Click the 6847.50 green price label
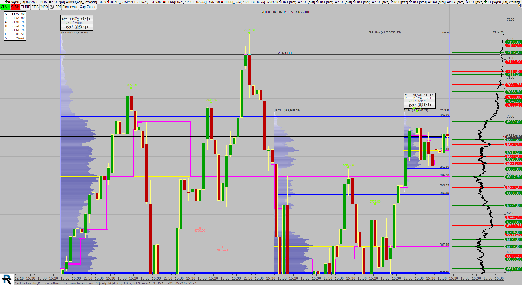Image resolution: width=522 pixels, height=285 pixels. click(514, 177)
